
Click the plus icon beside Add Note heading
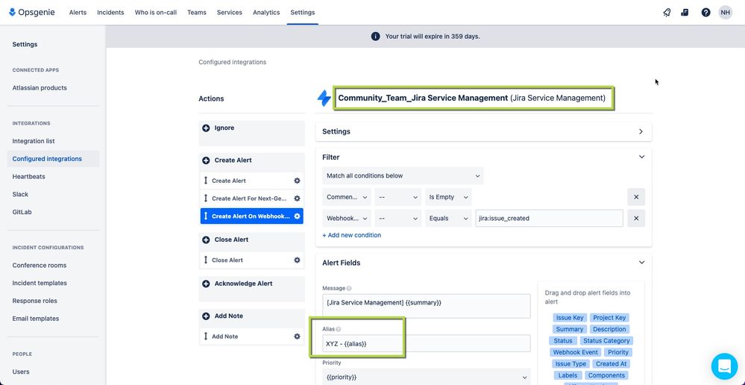[206, 316]
